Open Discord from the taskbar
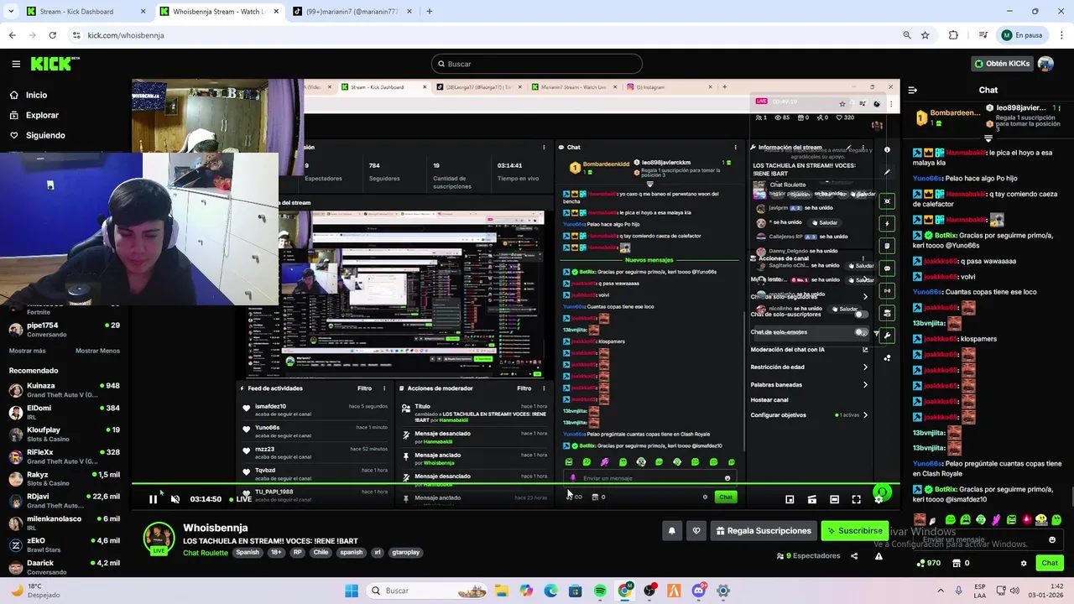The height and width of the screenshot is (604, 1074). click(x=698, y=591)
